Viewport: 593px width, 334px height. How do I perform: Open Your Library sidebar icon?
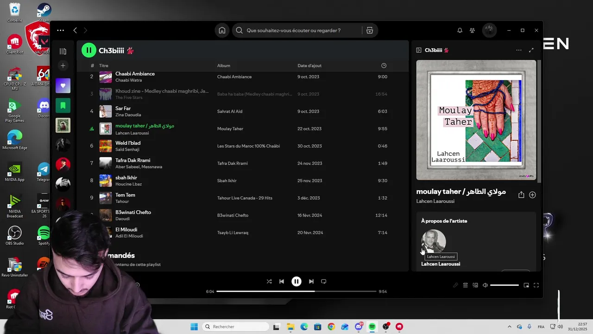63,51
